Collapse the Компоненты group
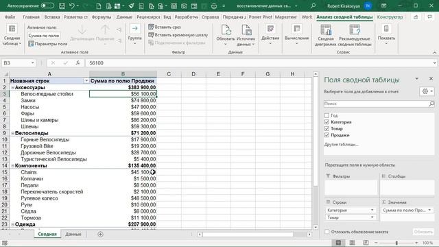 click(12, 165)
